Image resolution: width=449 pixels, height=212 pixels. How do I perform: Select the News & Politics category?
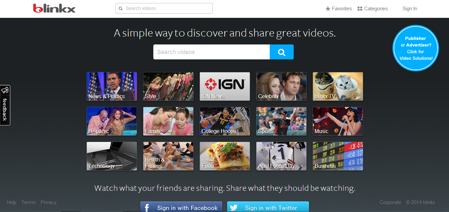111,86
